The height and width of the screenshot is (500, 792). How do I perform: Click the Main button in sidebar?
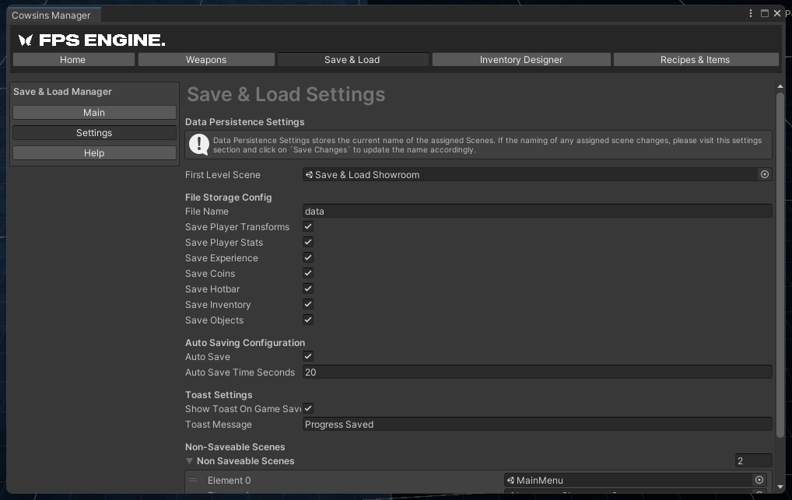(x=94, y=113)
